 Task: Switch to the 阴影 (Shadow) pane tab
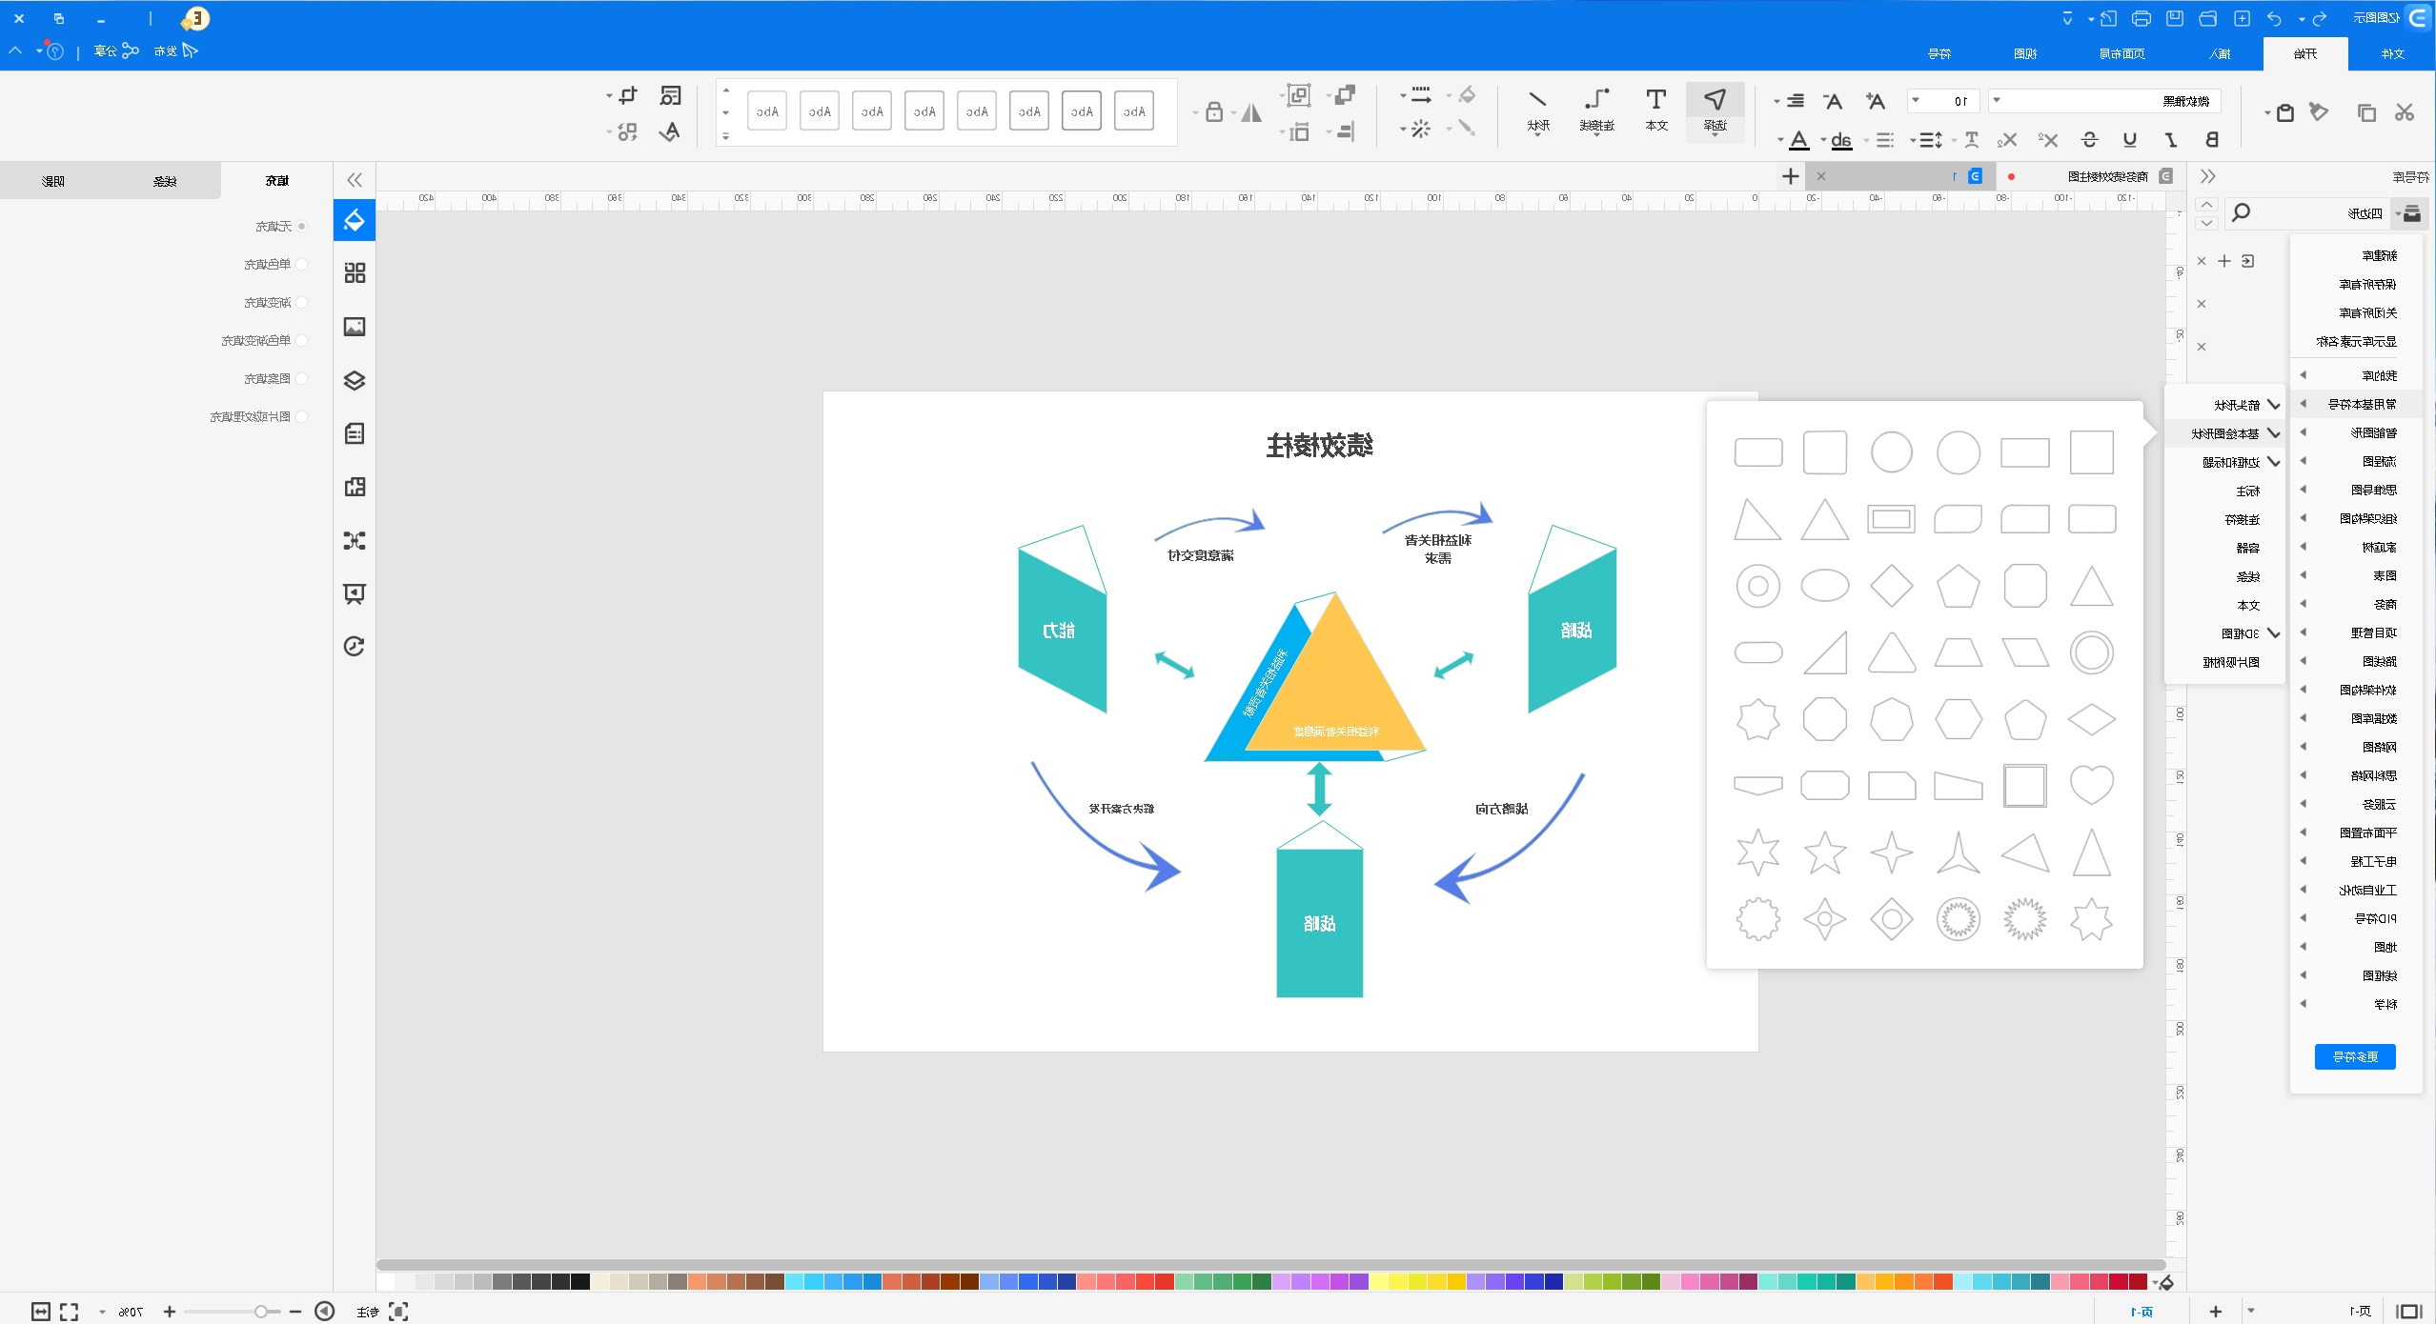53,181
